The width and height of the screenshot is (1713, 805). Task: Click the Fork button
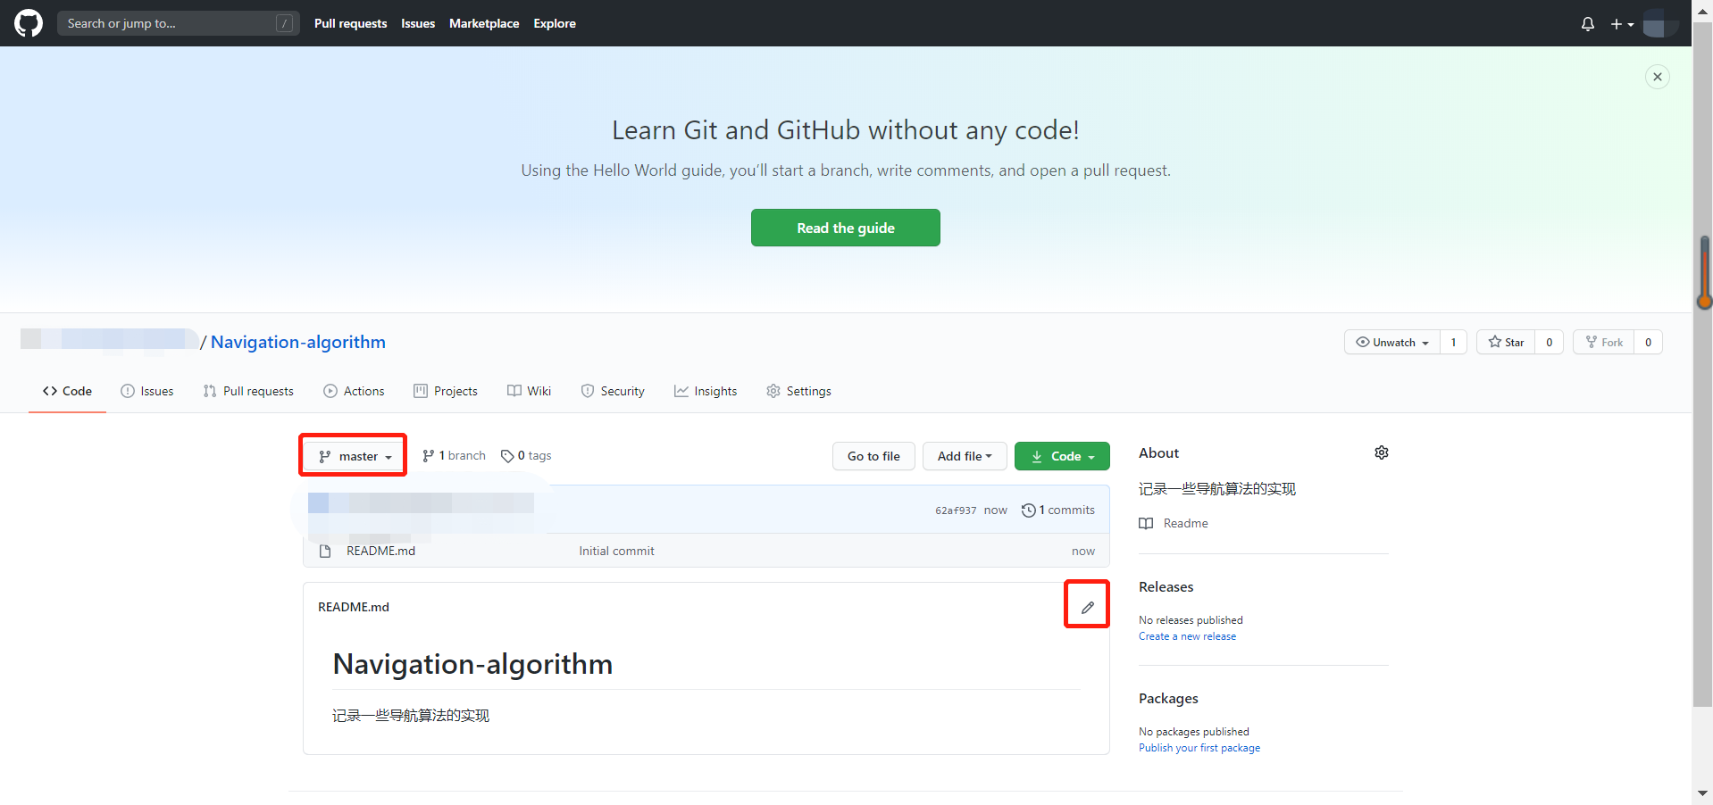[1604, 342]
